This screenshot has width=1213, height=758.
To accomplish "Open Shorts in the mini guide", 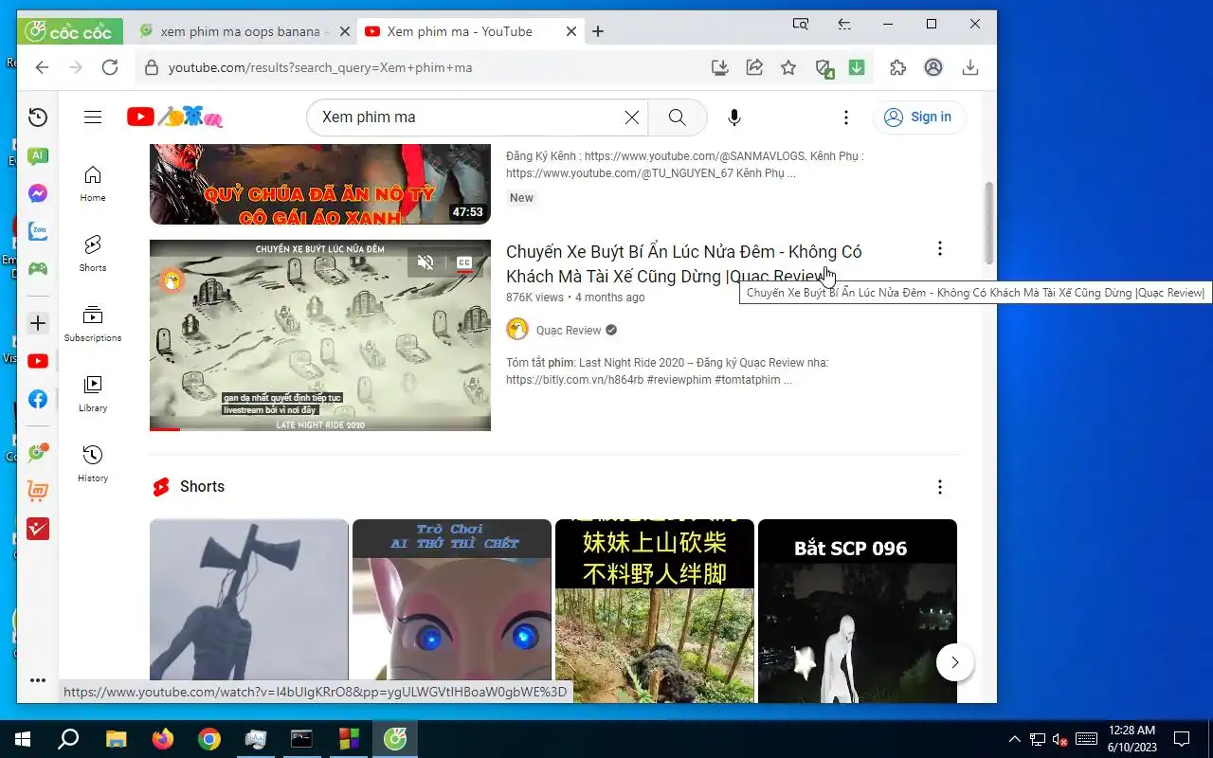I will [x=93, y=254].
